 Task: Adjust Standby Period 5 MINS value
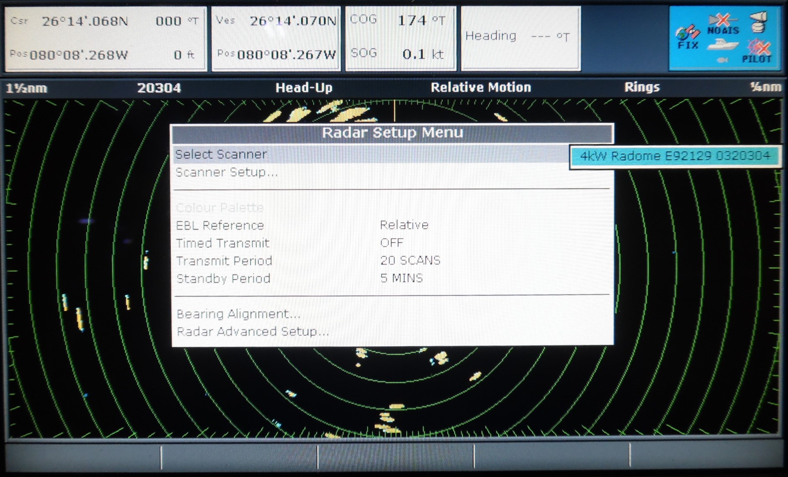pyautogui.click(x=401, y=278)
